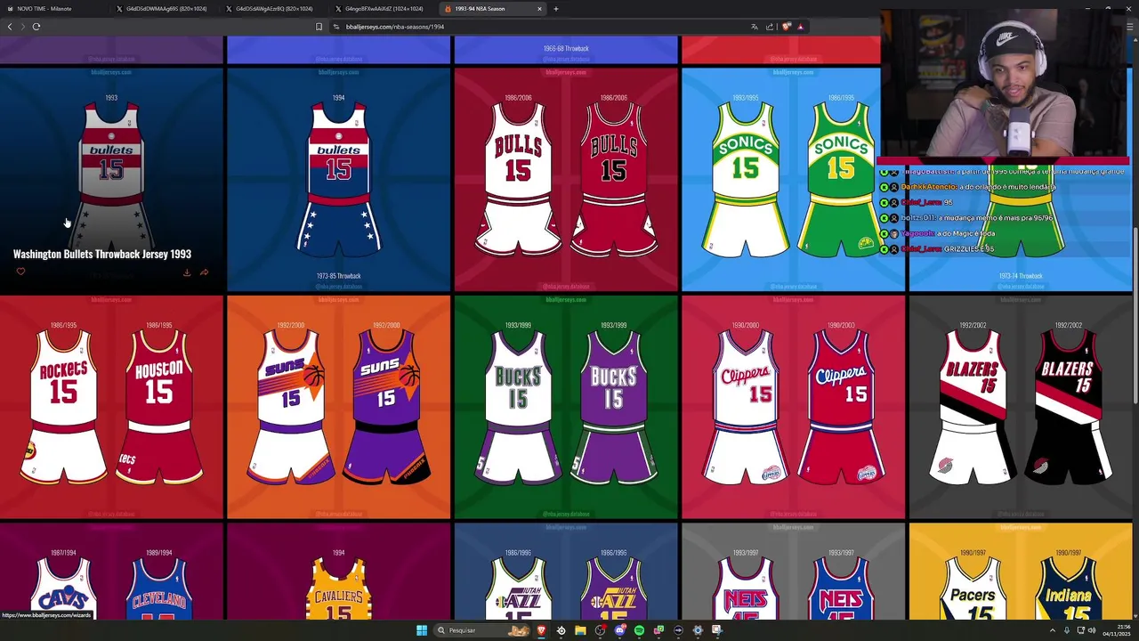Open the white Clippers 1990/2000 jersey
Viewport: 1139px width, 641px height.
pyautogui.click(x=746, y=405)
